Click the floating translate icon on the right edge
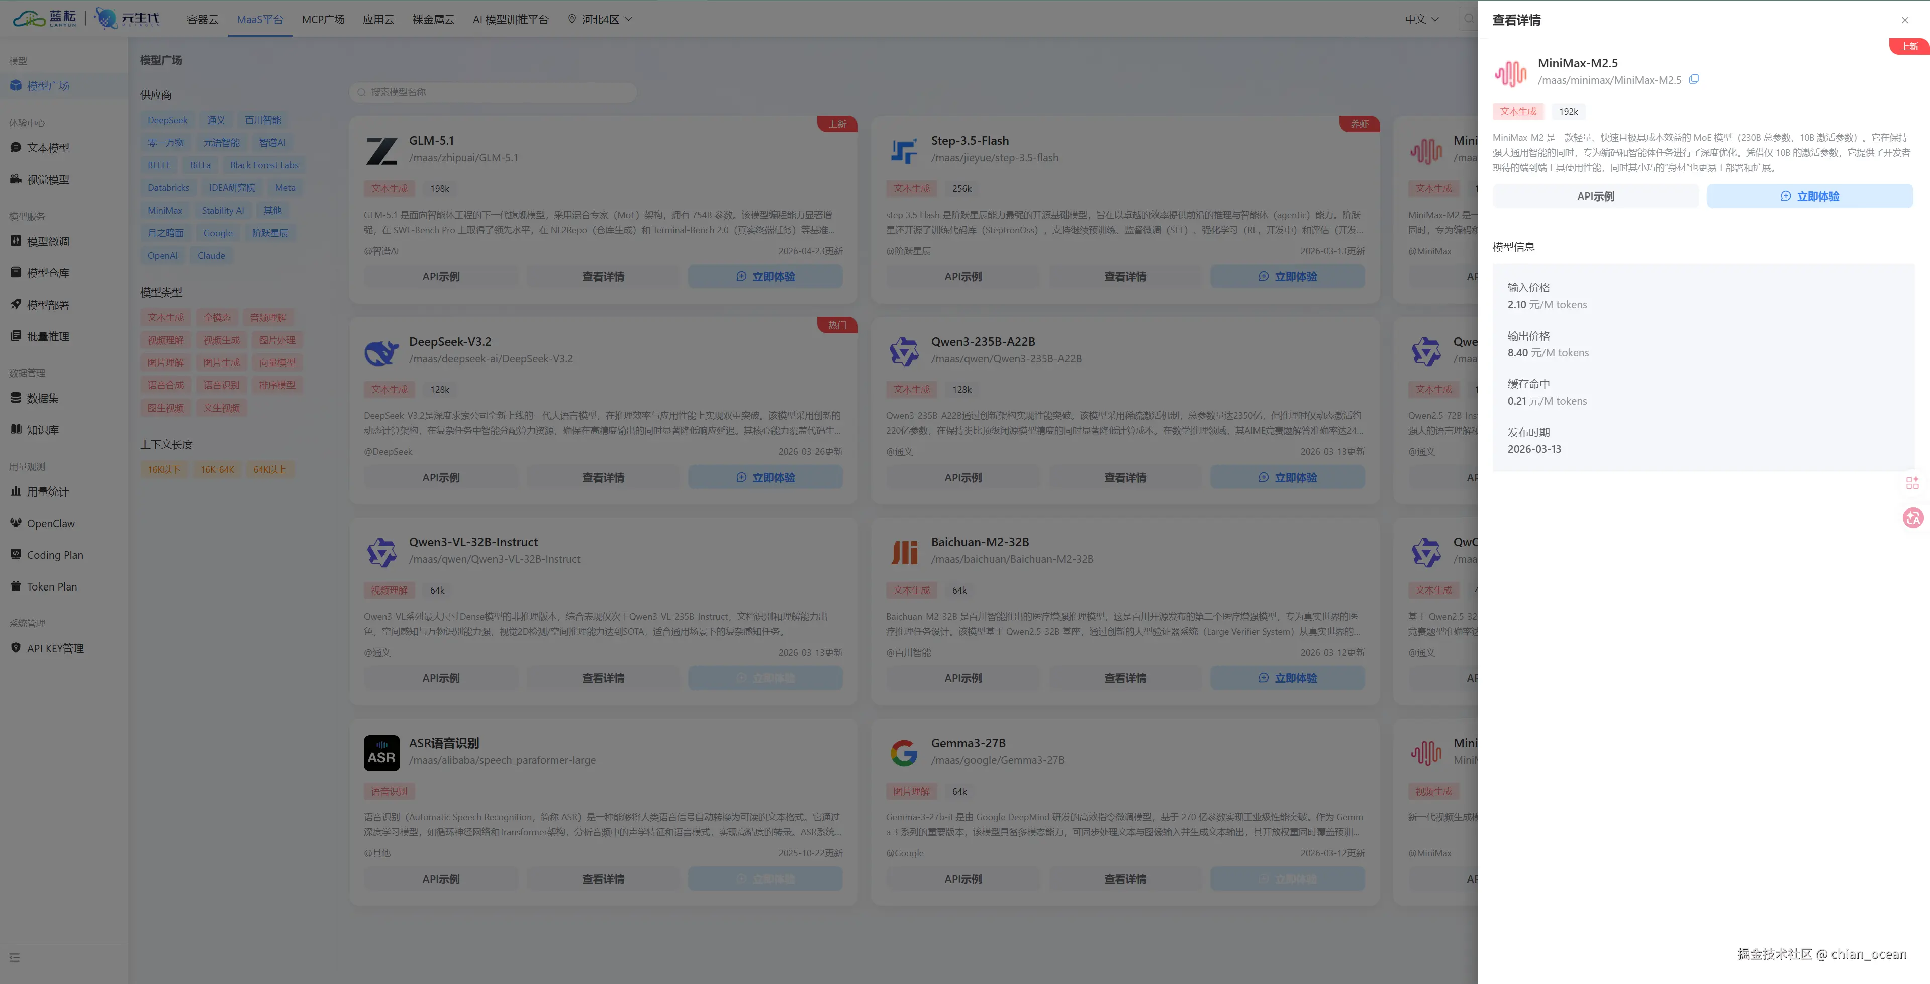Image resolution: width=1930 pixels, height=984 pixels. click(x=1913, y=517)
